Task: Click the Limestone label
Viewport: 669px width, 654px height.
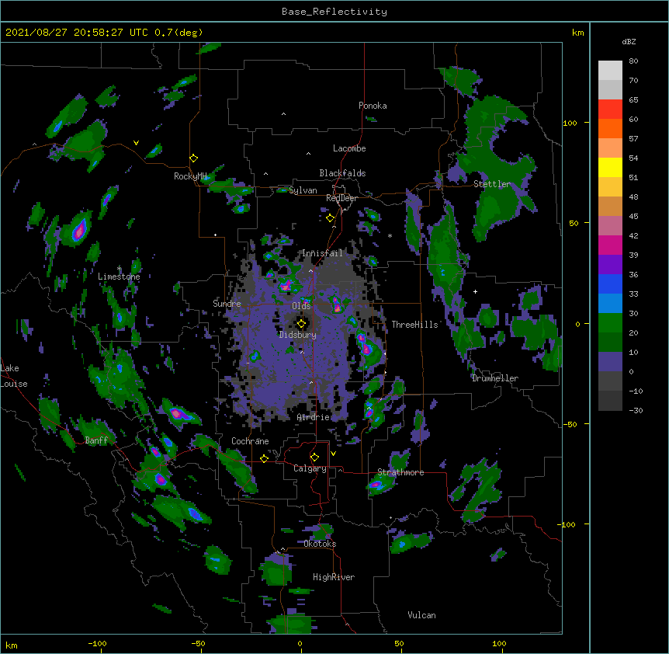Action: click(x=119, y=277)
